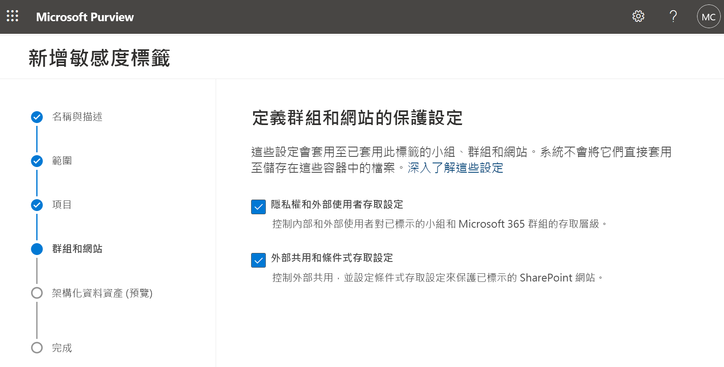This screenshot has height=367, width=724.
Task: Go to the 名稱與描述 step
Action: click(77, 117)
